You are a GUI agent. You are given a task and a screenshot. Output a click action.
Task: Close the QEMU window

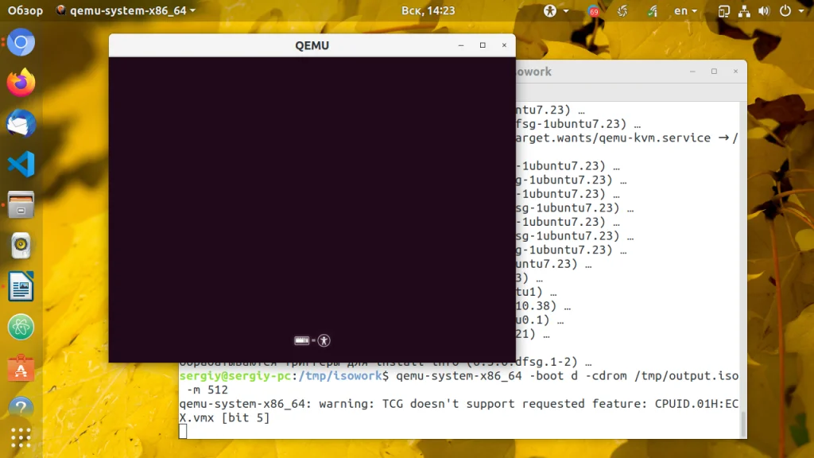click(504, 45)
